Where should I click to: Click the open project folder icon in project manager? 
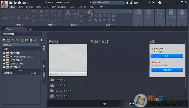4,40
